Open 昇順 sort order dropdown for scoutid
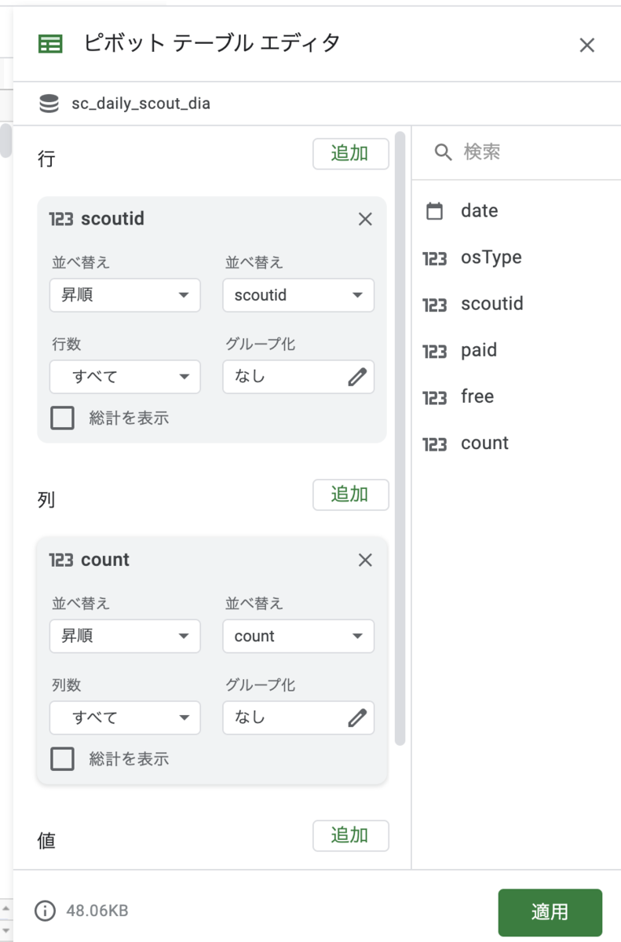This screenshot has width=621, height=942. pos(125,295)
